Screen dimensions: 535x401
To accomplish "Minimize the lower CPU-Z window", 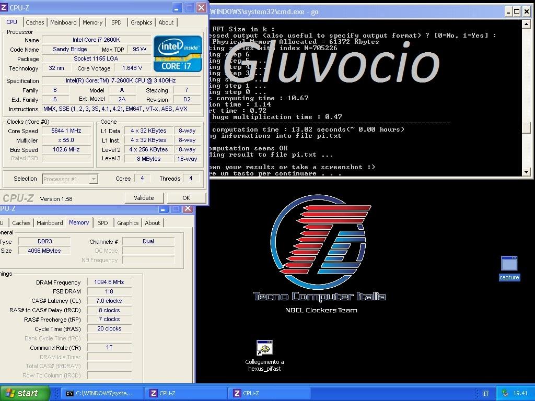I will [x=163, y=209].
